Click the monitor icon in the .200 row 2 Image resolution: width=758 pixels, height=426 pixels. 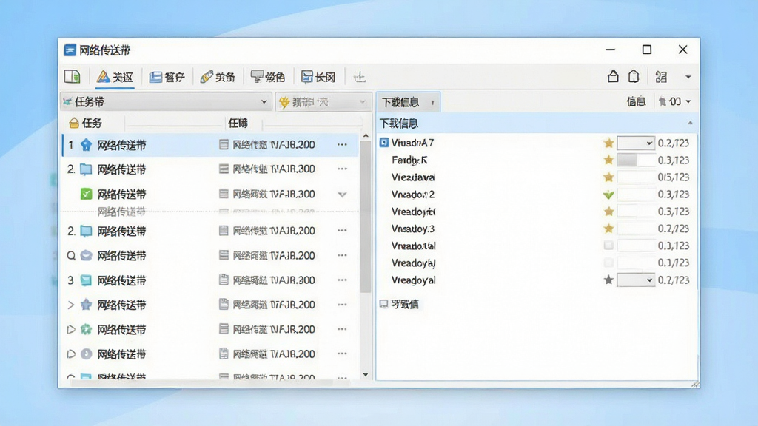(86, 231)
